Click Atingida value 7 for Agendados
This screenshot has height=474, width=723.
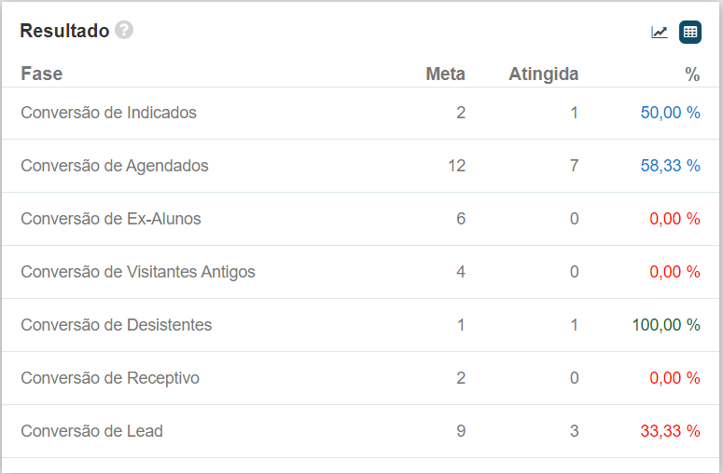[574, 166]
